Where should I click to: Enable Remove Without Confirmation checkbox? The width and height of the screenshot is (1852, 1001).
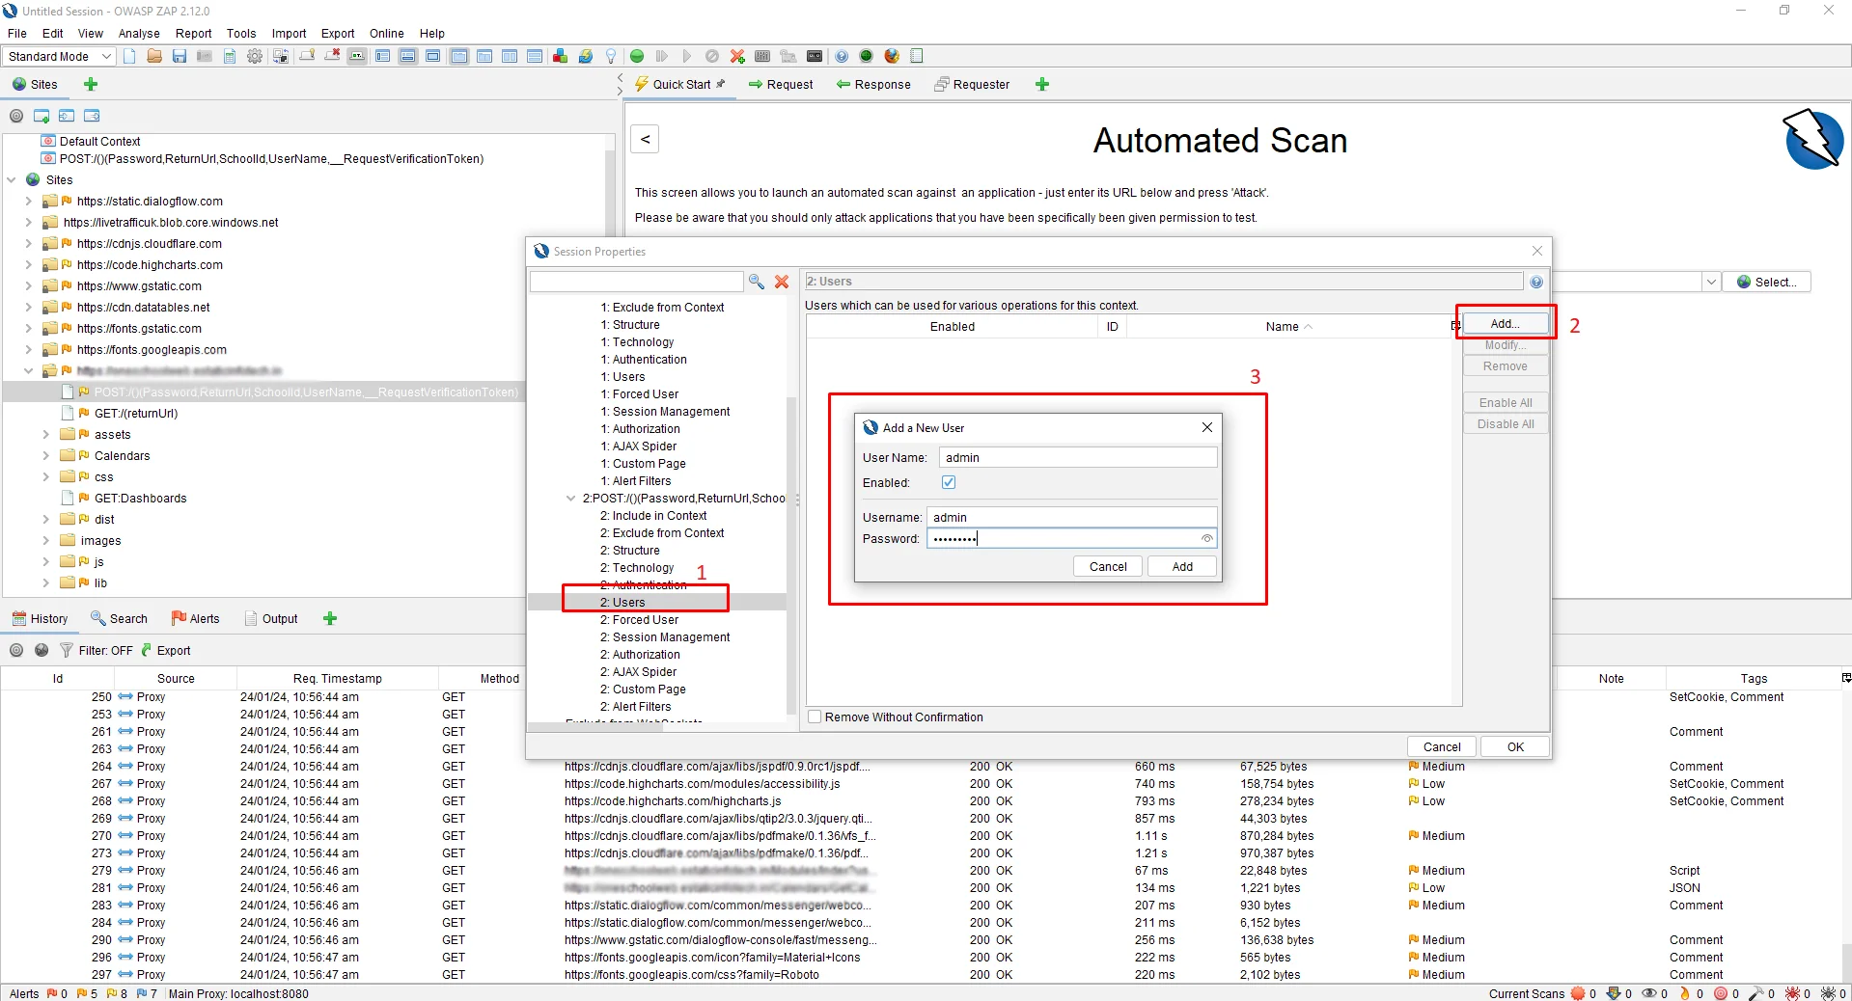(x=815, y=717)
